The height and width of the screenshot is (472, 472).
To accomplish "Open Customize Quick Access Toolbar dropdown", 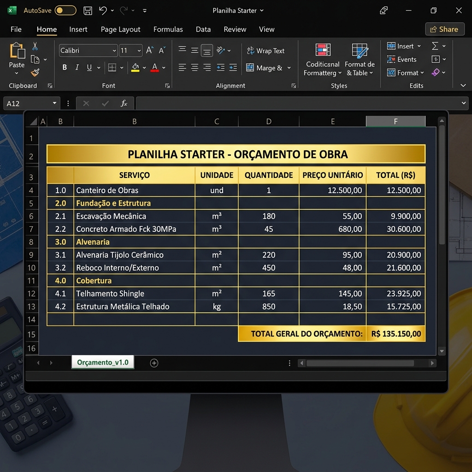I will tap(145, 11).
